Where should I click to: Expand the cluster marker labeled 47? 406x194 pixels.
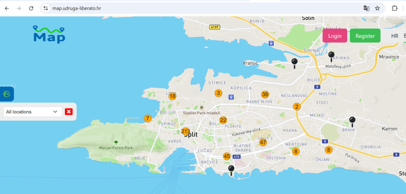coord(263,142)
